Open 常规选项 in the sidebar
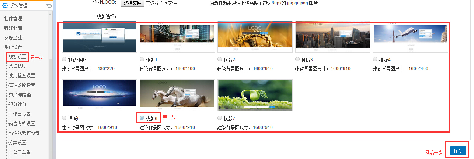474x159 pixels. coord(18,66)
